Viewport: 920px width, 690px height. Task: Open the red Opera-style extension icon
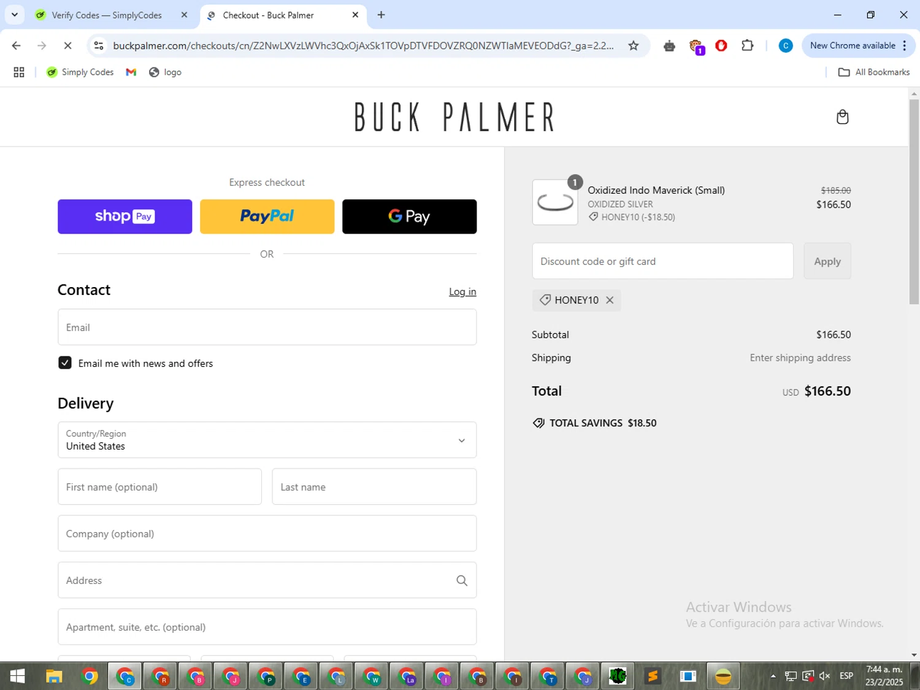721,45
